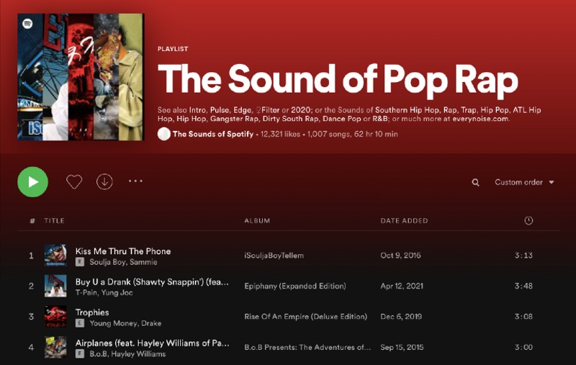Select the Kiss Me Thru The Phone track

(123, 251)
